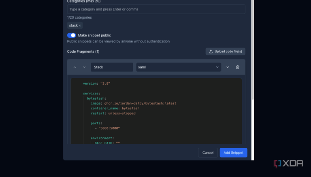
Task: Delete the Stack fragment with trash icon
Action: pos(238,67)
